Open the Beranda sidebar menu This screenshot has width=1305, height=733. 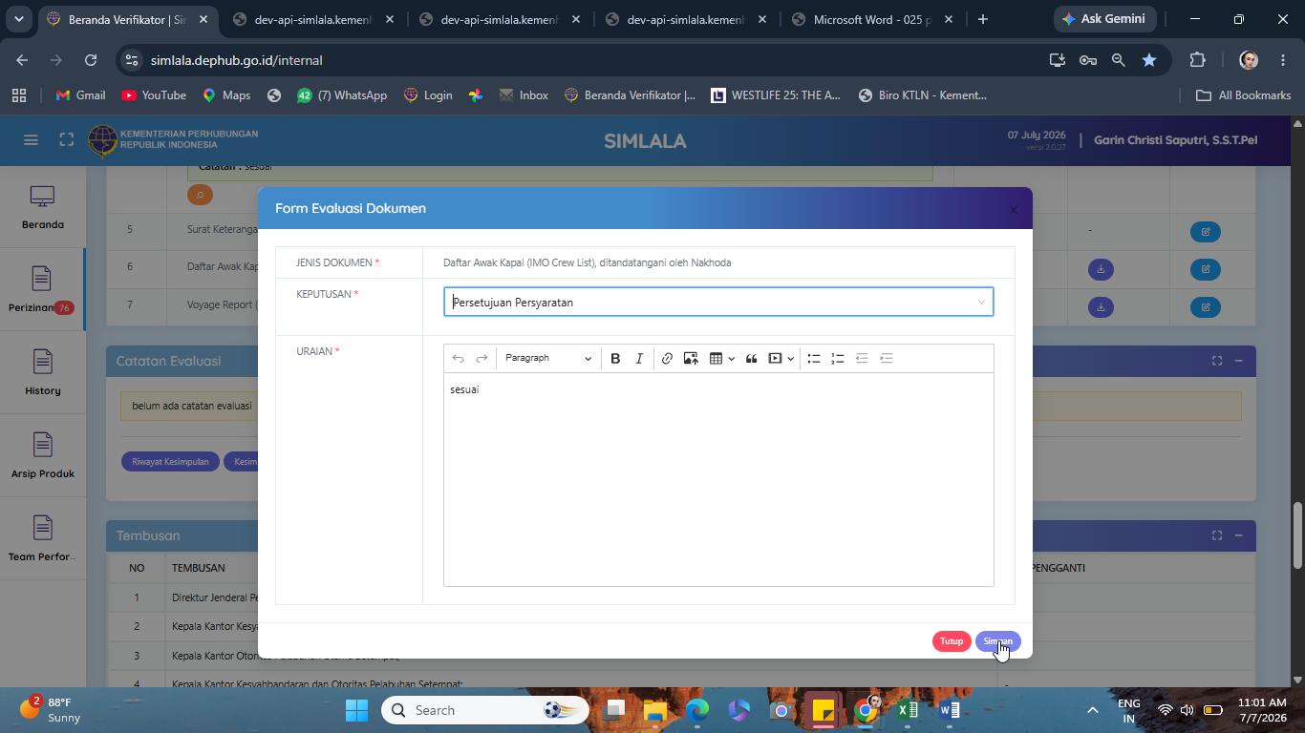[42, 207]
